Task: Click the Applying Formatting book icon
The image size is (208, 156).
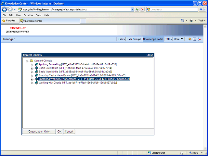Action: (x=36, y=64)
